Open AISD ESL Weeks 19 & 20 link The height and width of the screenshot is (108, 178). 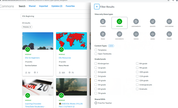(x=71, y=105)
